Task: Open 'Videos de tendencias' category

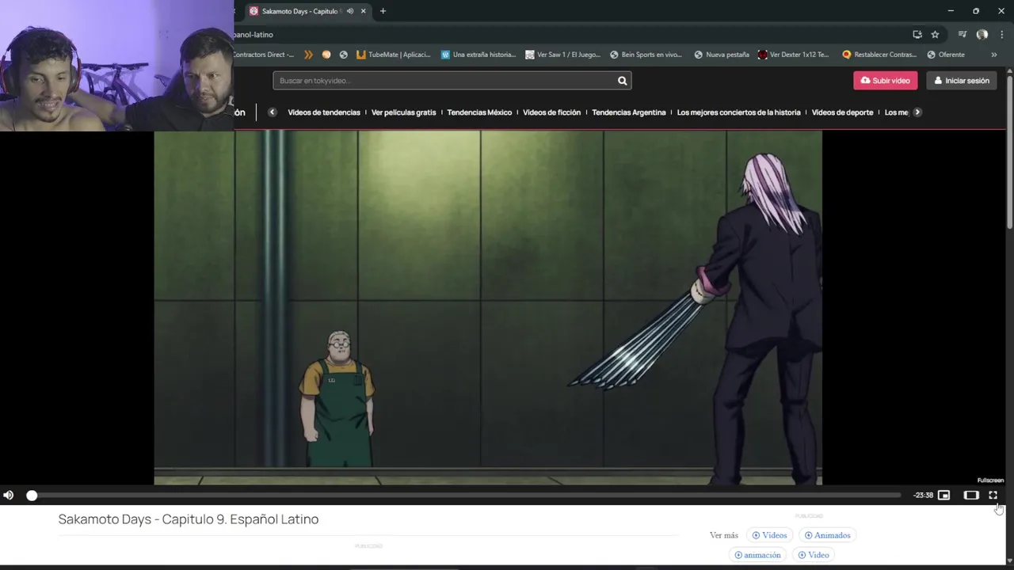Action: [x=324, y=112]
